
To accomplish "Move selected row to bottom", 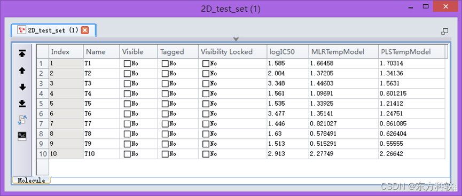I will tap(22, 104).
